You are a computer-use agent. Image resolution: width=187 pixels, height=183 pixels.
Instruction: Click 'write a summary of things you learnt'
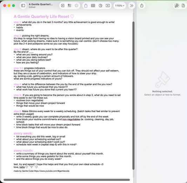click(x=60, y=154)
